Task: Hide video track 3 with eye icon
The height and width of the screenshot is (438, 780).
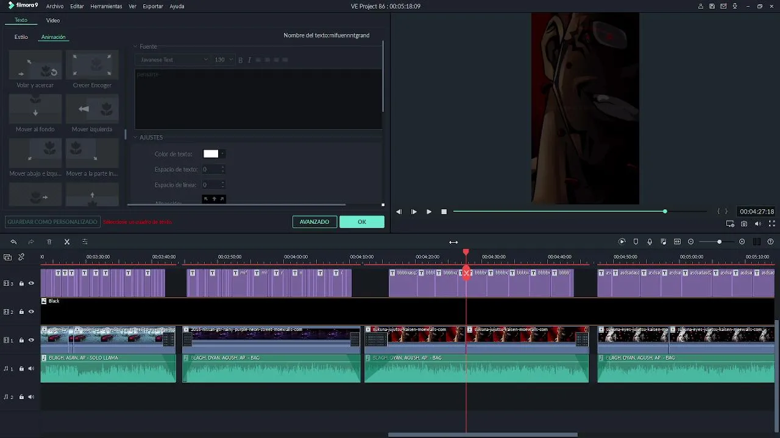Action: (x=31, y=283)
